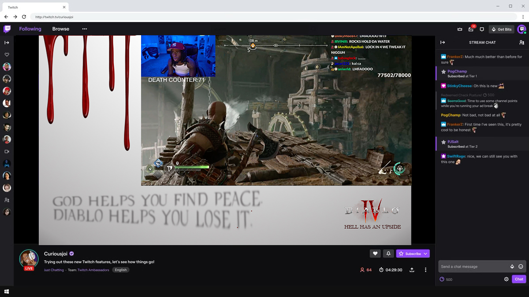Open the dark blue avatar below camera icon

[7, 164]
